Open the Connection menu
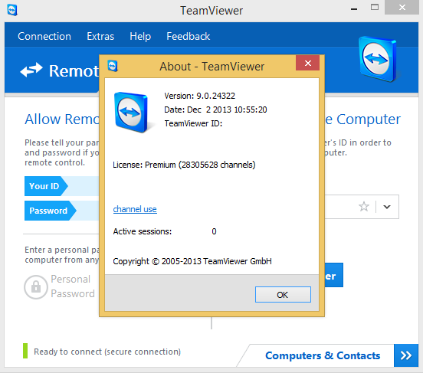This screenshot has height=373, width=423. [44, 37]
